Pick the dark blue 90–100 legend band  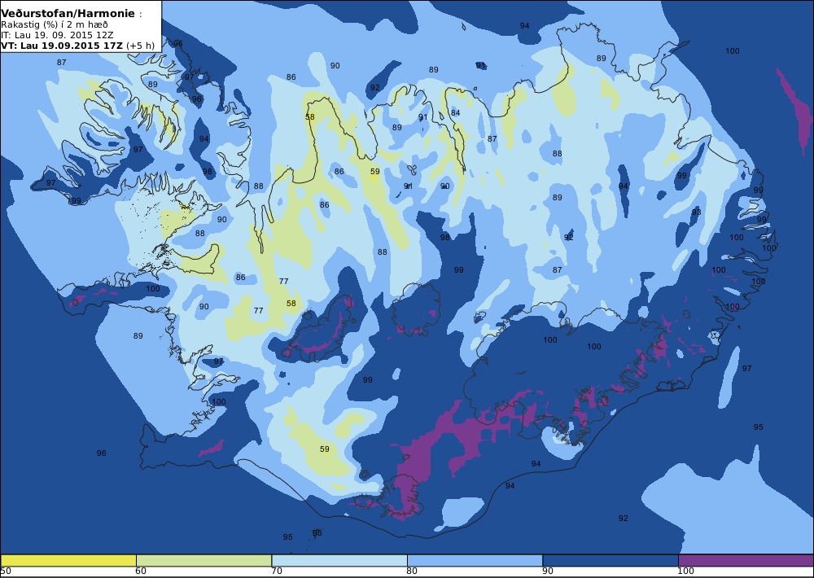click(610, 560)
